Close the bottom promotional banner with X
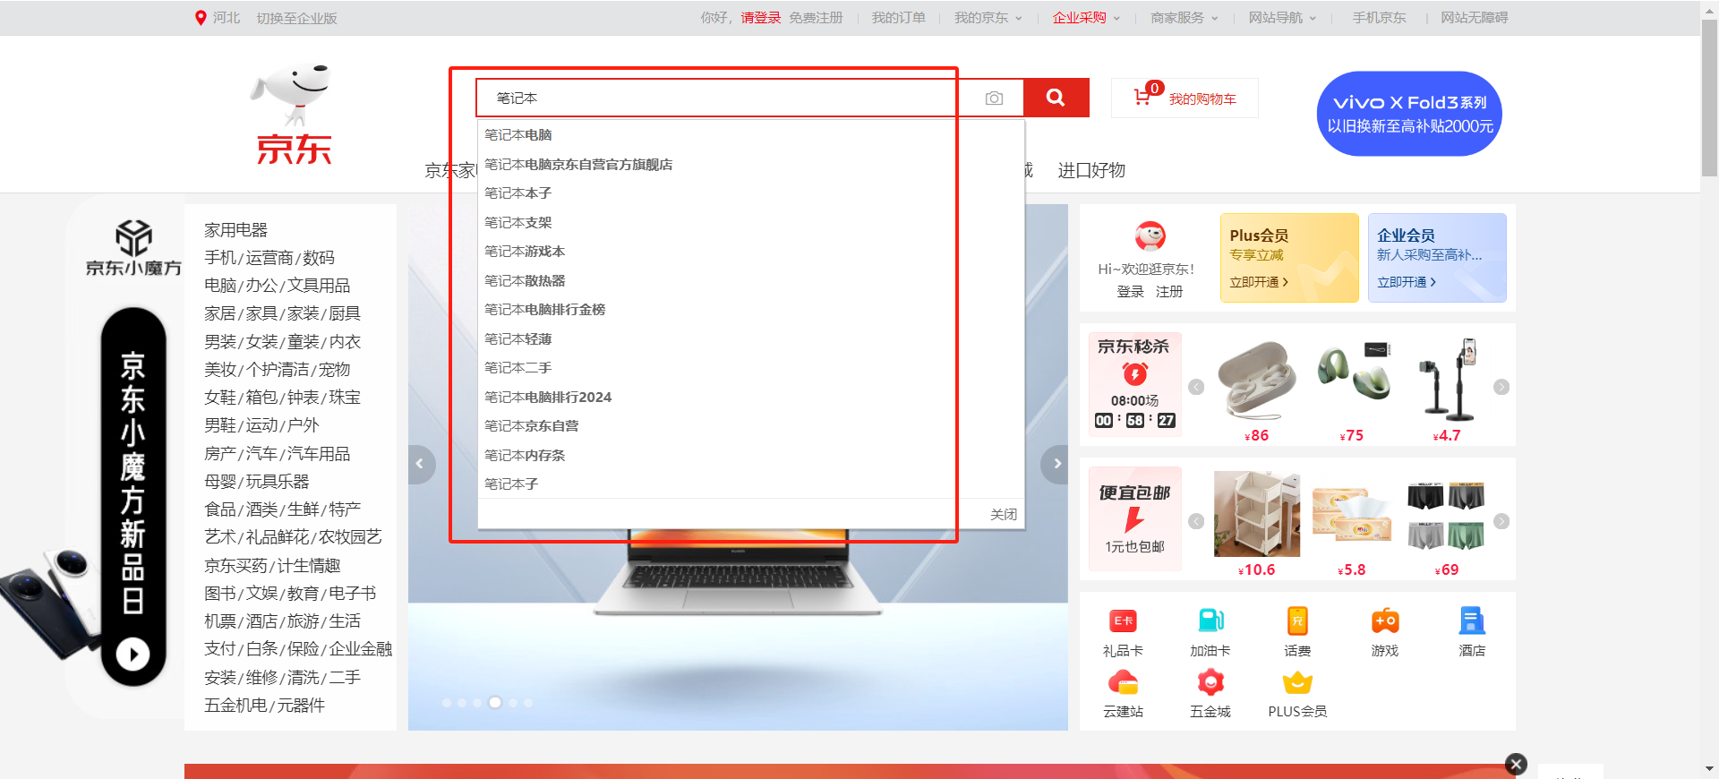1719x779 pixels. [x=1516, y=764]
